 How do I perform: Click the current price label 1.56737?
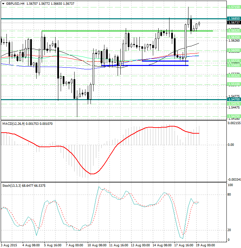pos(234,22)
